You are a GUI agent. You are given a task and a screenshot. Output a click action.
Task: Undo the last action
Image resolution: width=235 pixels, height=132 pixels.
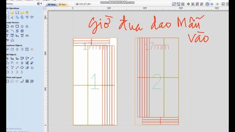tap(27, 17)
